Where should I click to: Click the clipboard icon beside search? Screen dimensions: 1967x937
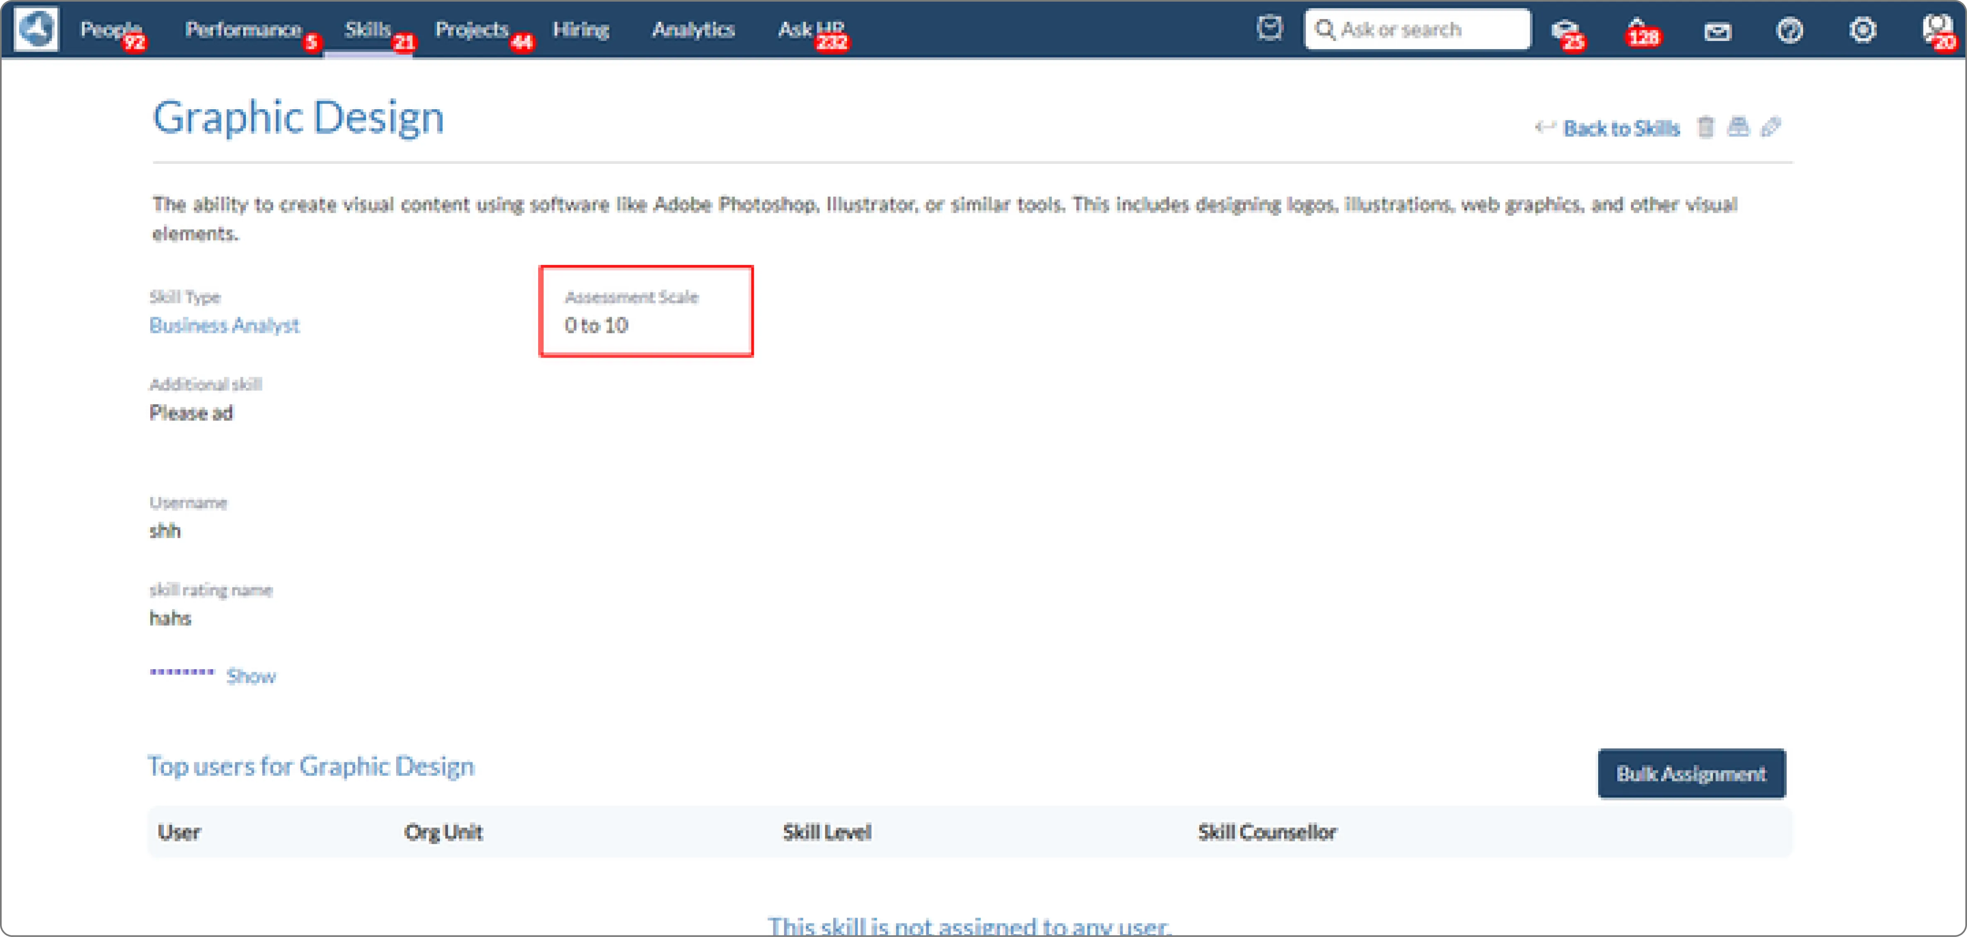click(1269, 29)
